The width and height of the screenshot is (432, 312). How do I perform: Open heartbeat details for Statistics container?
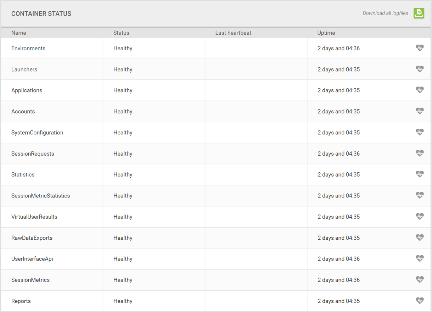[420, 174]
